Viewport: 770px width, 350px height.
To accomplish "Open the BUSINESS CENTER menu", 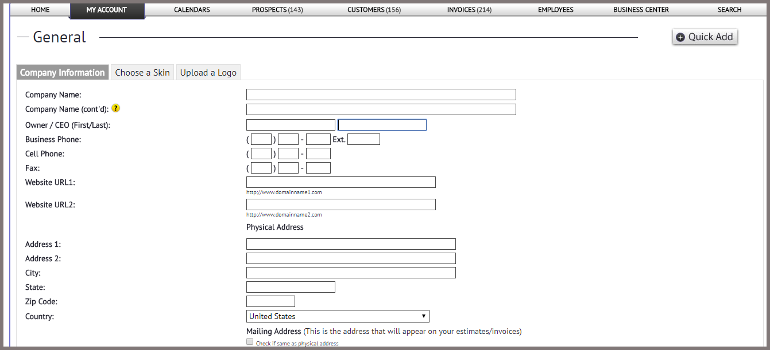I will pos(641,10).
